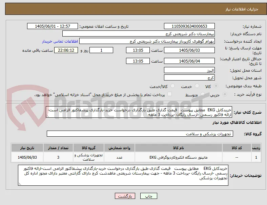
Task: Select the جزیی purchase type radio
Action: 225,94
